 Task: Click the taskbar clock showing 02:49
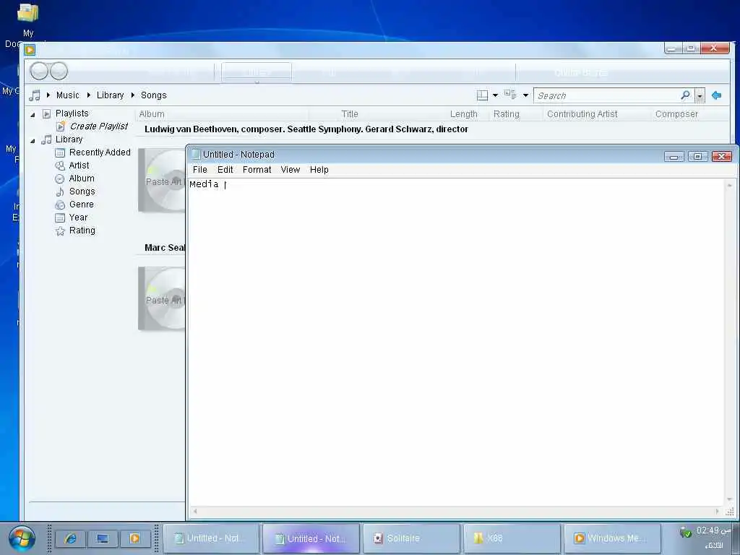713,531
